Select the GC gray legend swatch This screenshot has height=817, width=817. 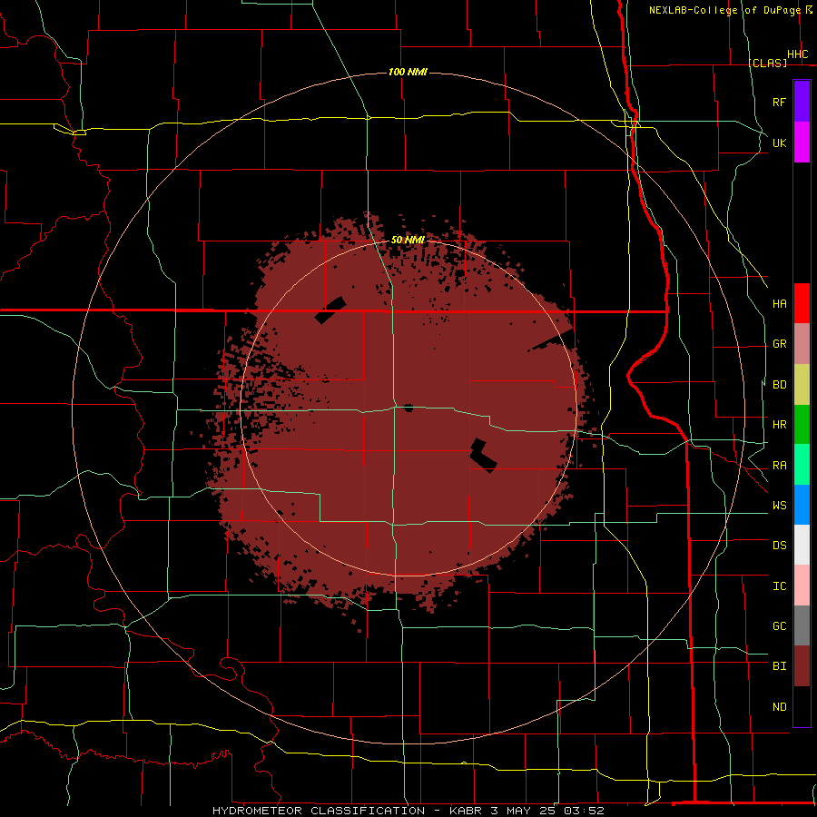coord(802,625)
